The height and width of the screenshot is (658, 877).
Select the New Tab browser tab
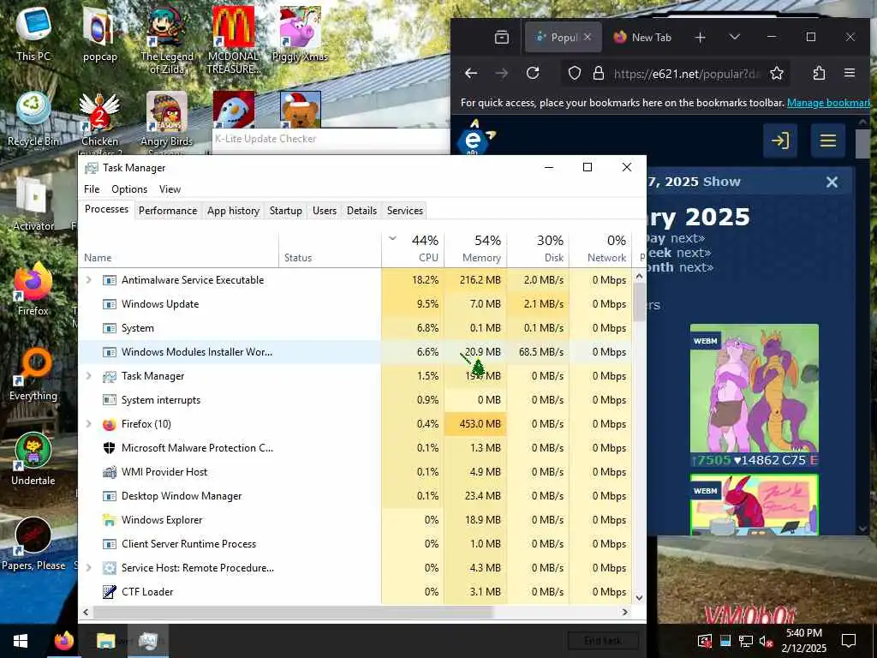[642, 38]
